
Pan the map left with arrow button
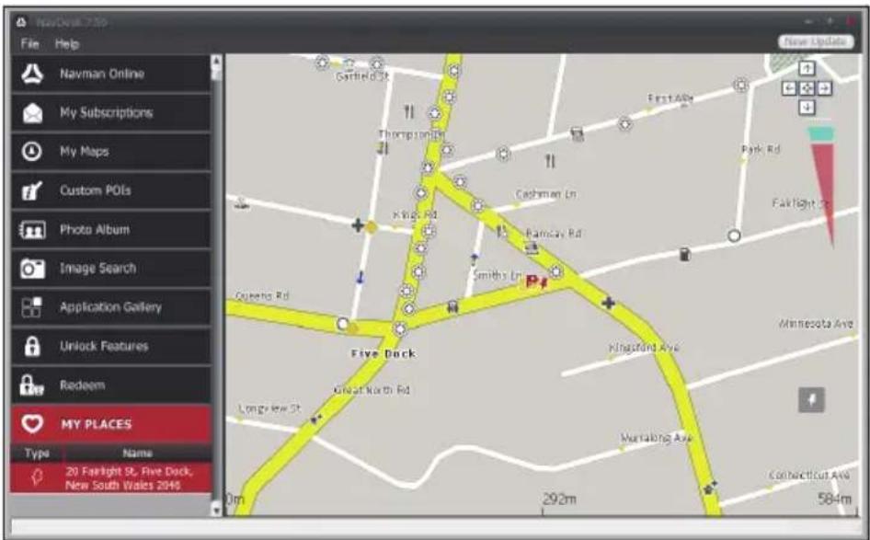pos(790,87)
